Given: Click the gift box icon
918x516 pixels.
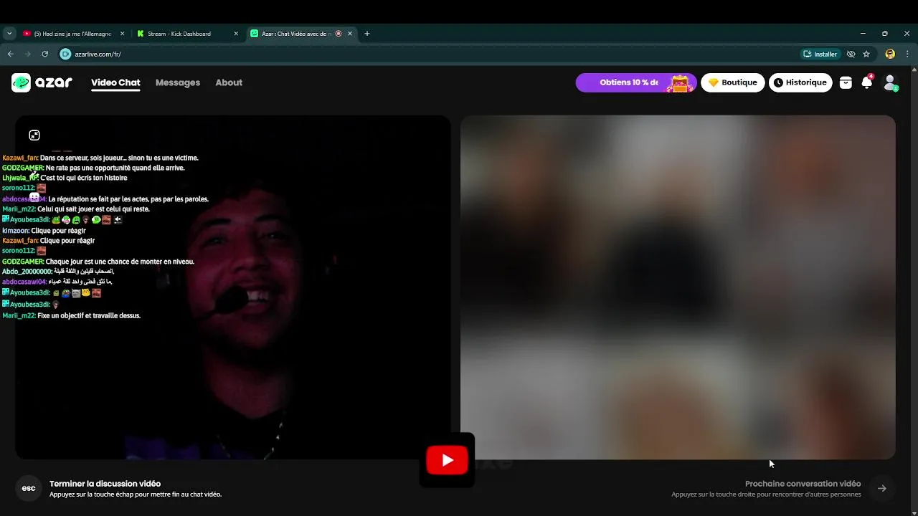Looking at the screenshot, I should coord(846,82).
